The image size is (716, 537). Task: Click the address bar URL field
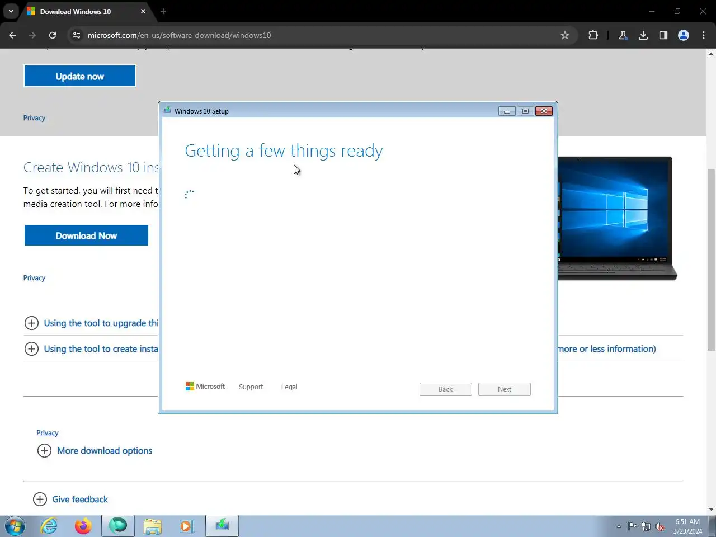pos(322,35)
